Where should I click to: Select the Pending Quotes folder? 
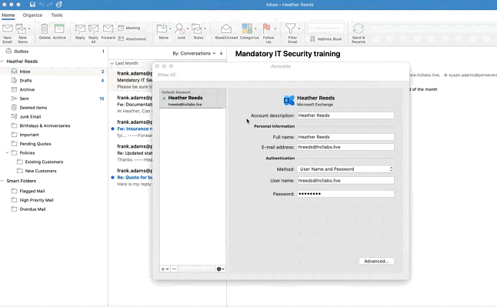pos(54,144)
